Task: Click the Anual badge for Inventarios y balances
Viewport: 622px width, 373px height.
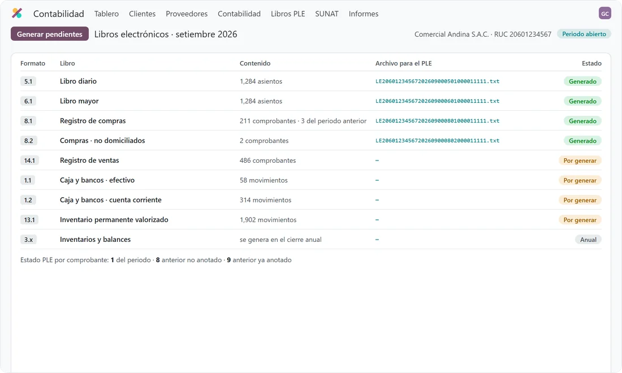Action: [x=588, y=240]
